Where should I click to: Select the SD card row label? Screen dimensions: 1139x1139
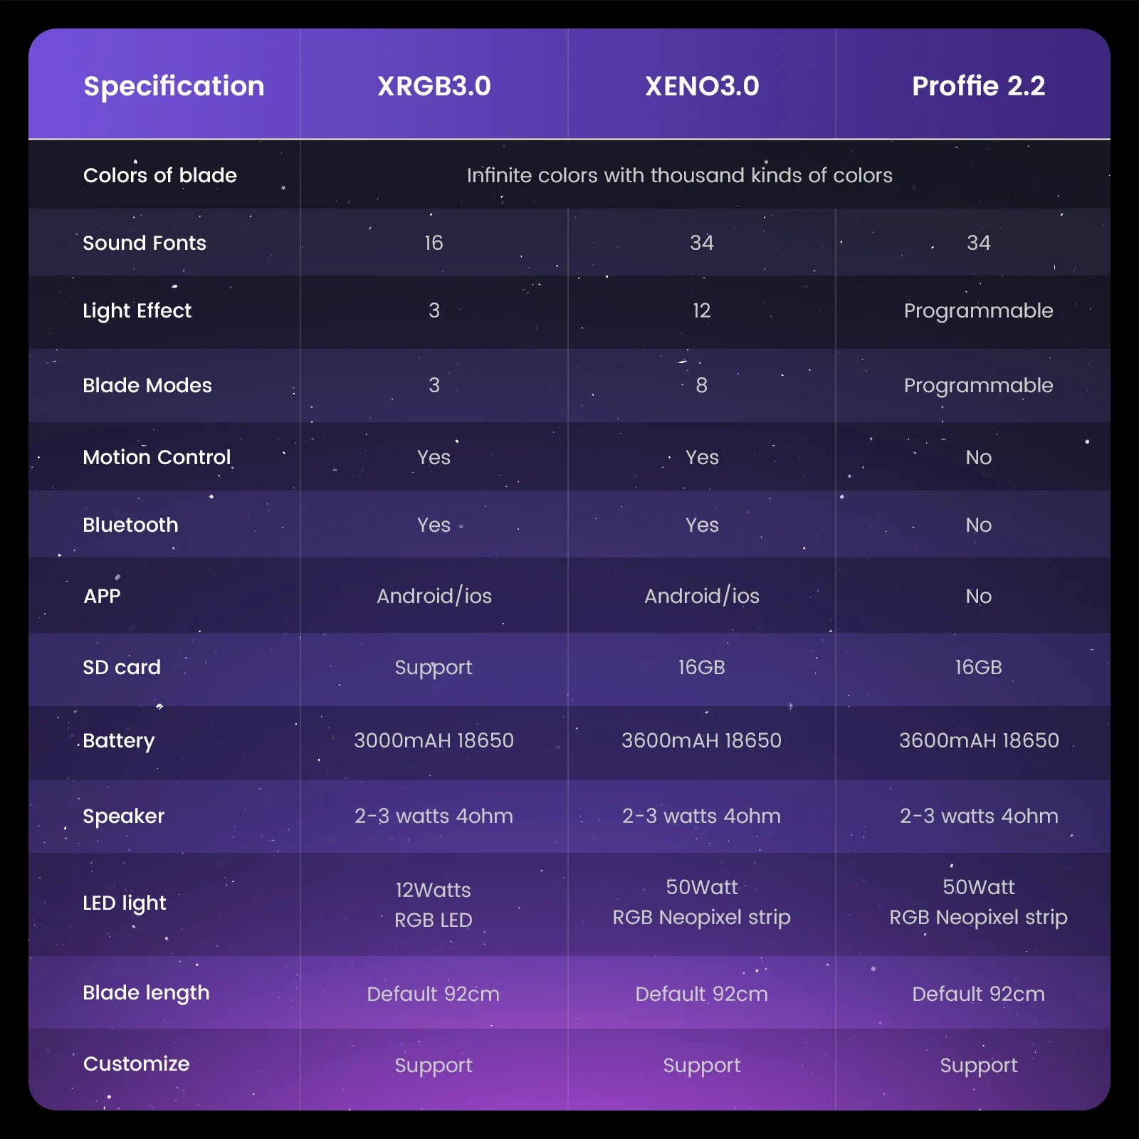coord(122,667)
